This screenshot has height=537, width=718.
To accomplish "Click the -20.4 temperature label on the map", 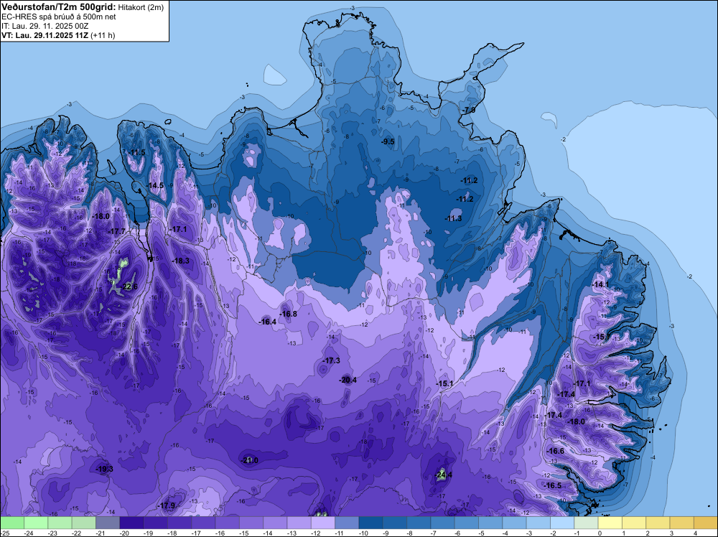I will (x=348, y=380).
